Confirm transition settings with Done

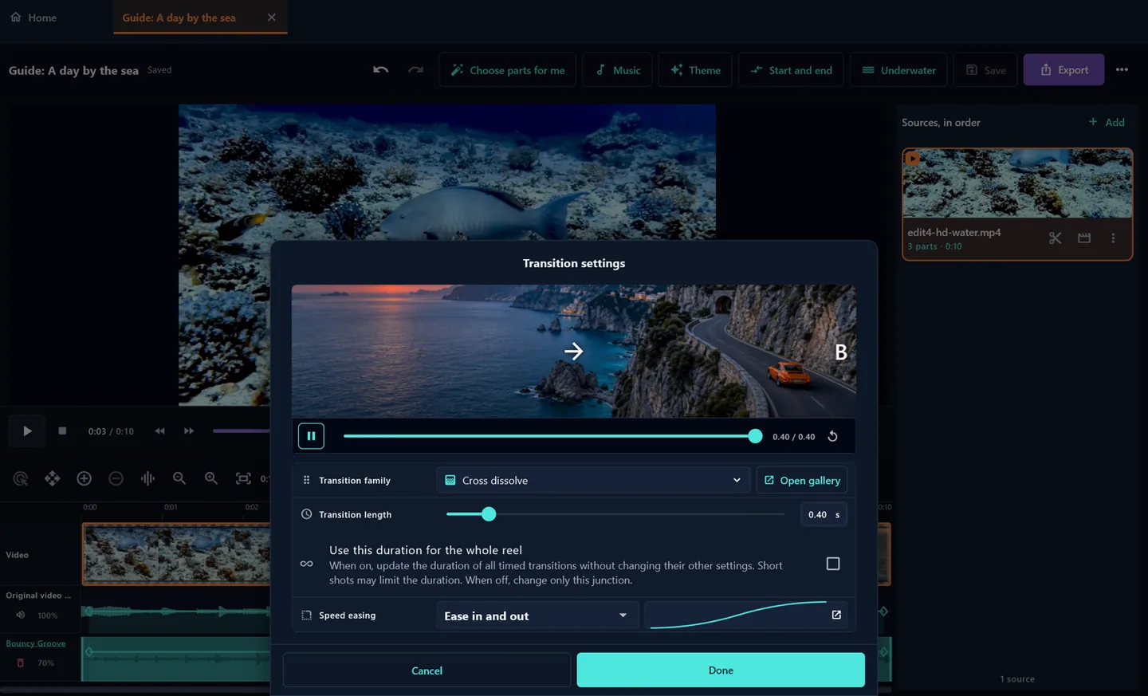coord(721,670)
